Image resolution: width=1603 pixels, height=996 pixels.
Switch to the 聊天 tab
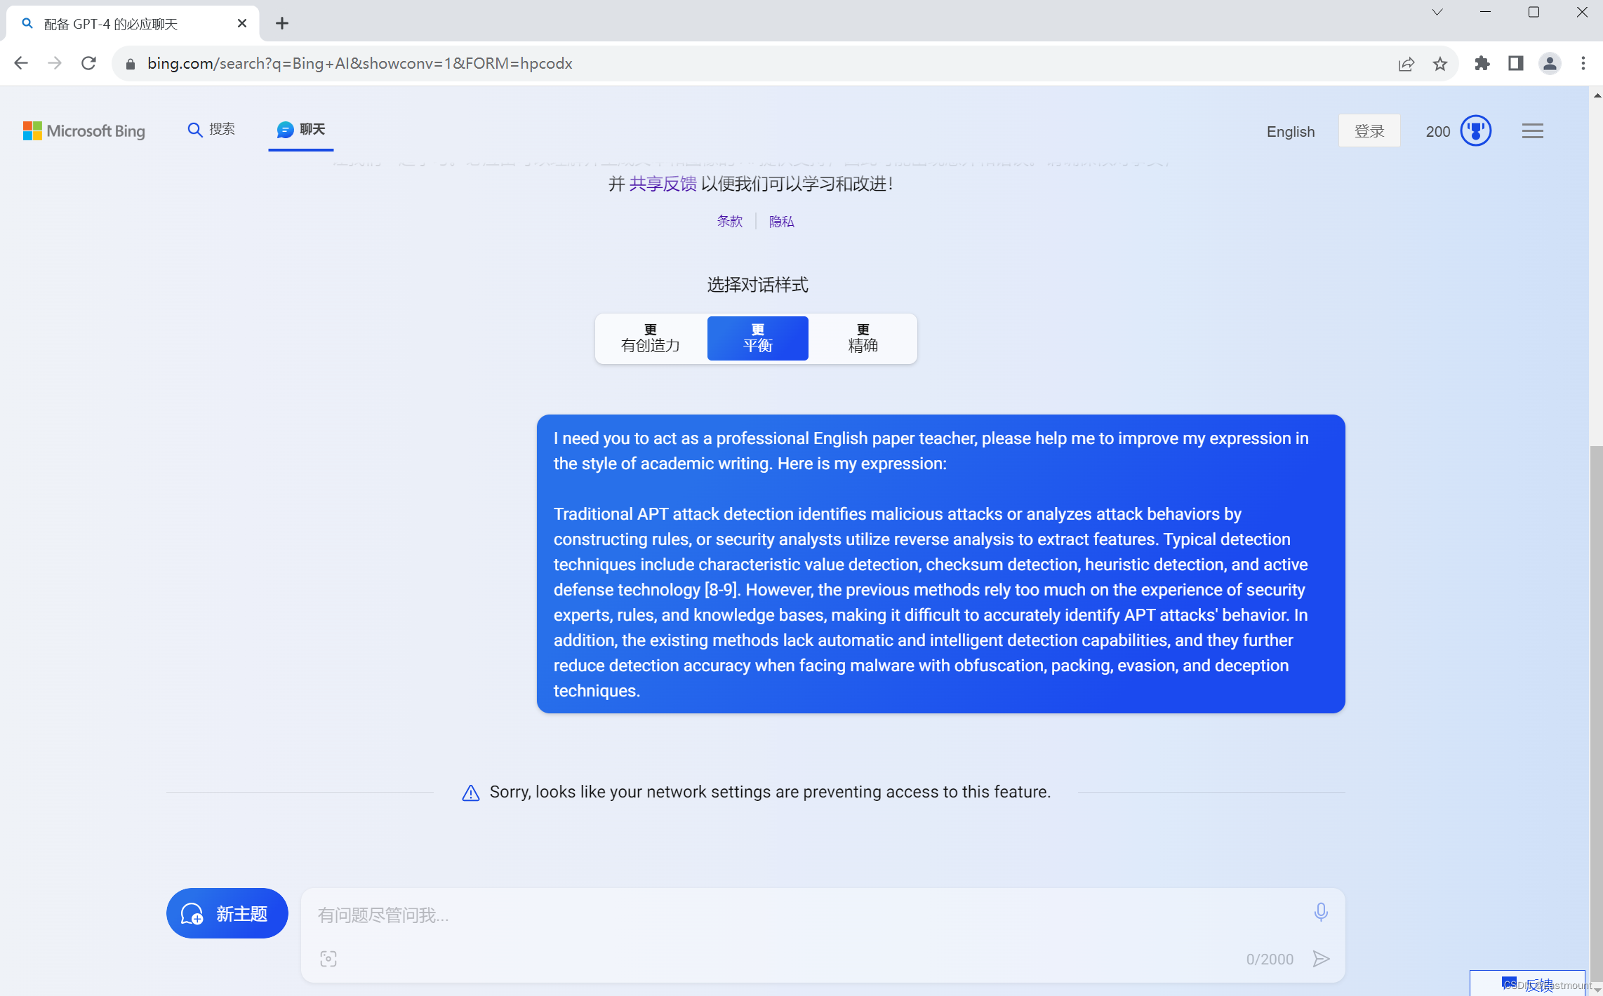coord(301,130)
